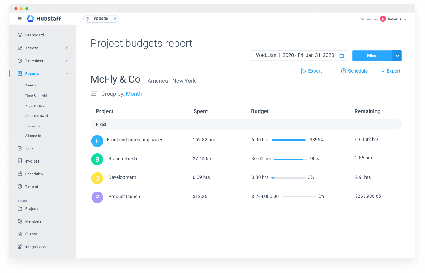The height and width of the screenshot is (273, 425).
Task: Sort by Budget column header
Action: pyautogui.click(x=260, y=111)
